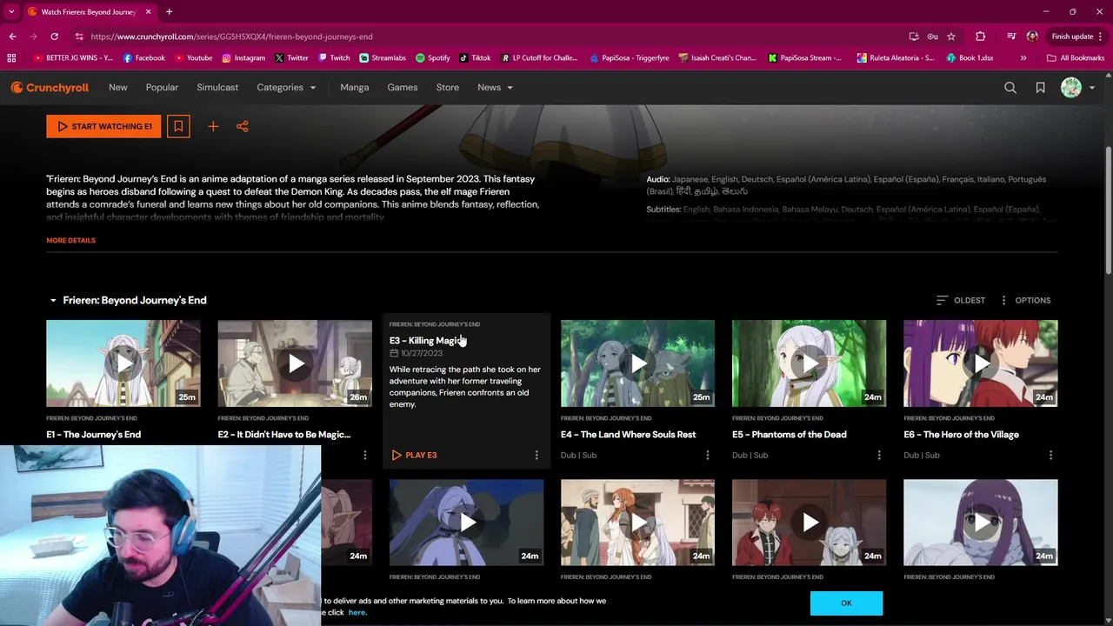
Task: Click Finish update button
Action: click(x=1078, y=37)
